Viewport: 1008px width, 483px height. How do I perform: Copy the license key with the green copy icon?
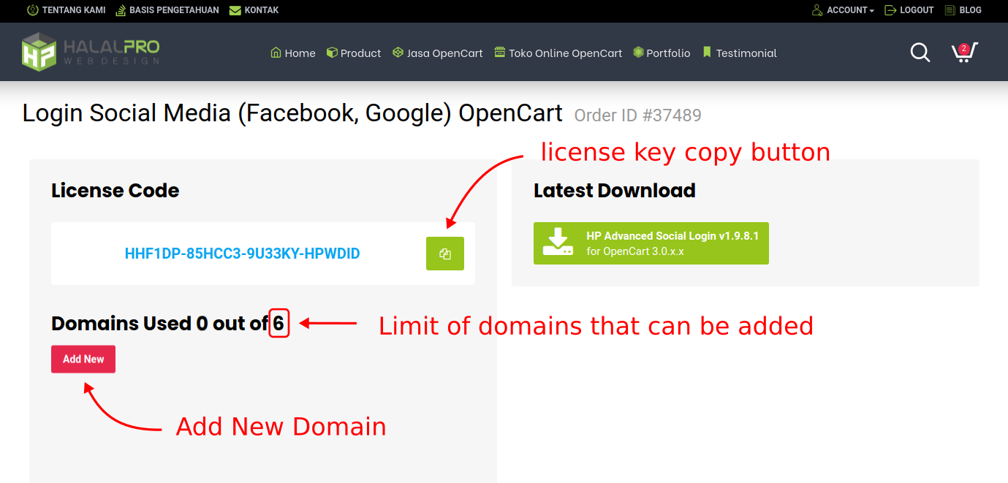[444, 254]
